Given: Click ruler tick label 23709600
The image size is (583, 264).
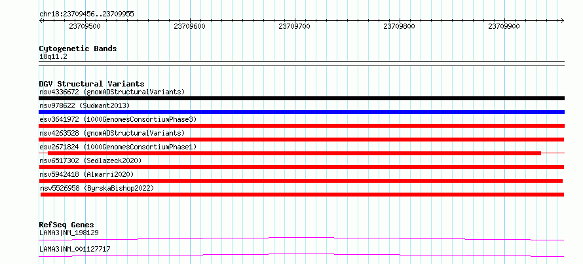Looking at the screenshot, I should [189, 27].
